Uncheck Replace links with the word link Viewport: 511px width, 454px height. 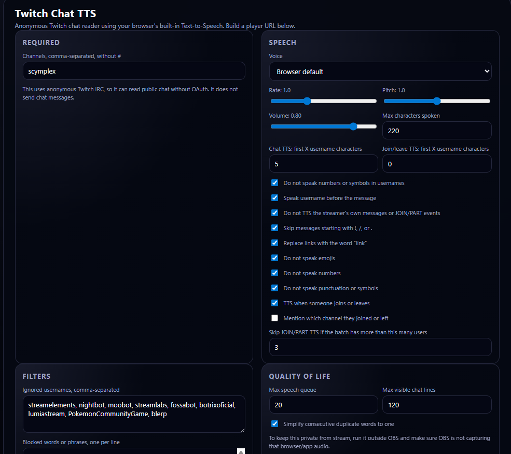click(275, 243)
